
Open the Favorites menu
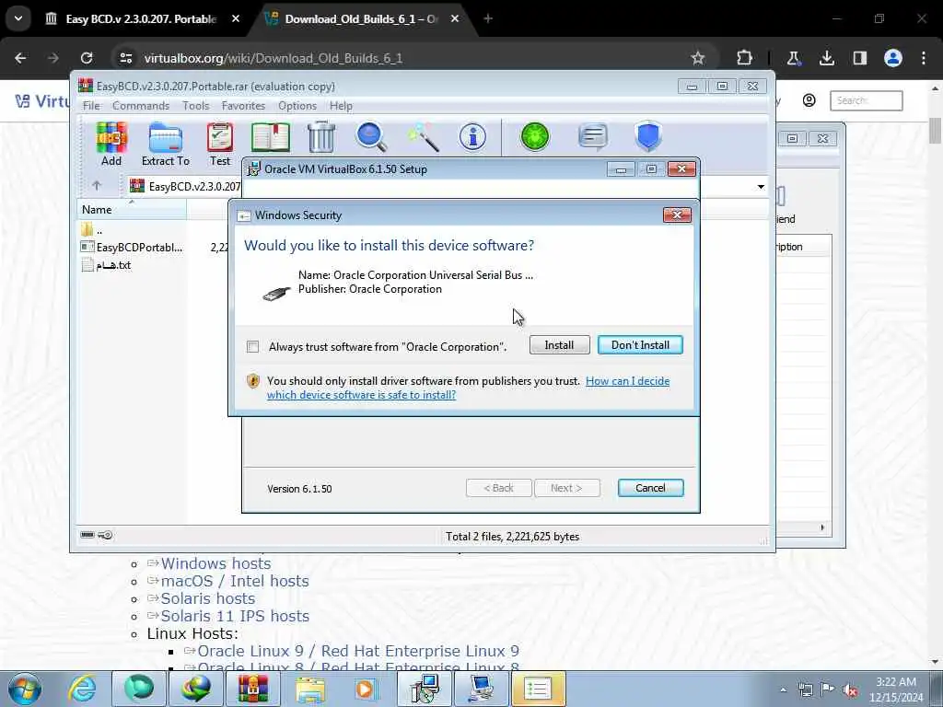click(x=243, y=106)
